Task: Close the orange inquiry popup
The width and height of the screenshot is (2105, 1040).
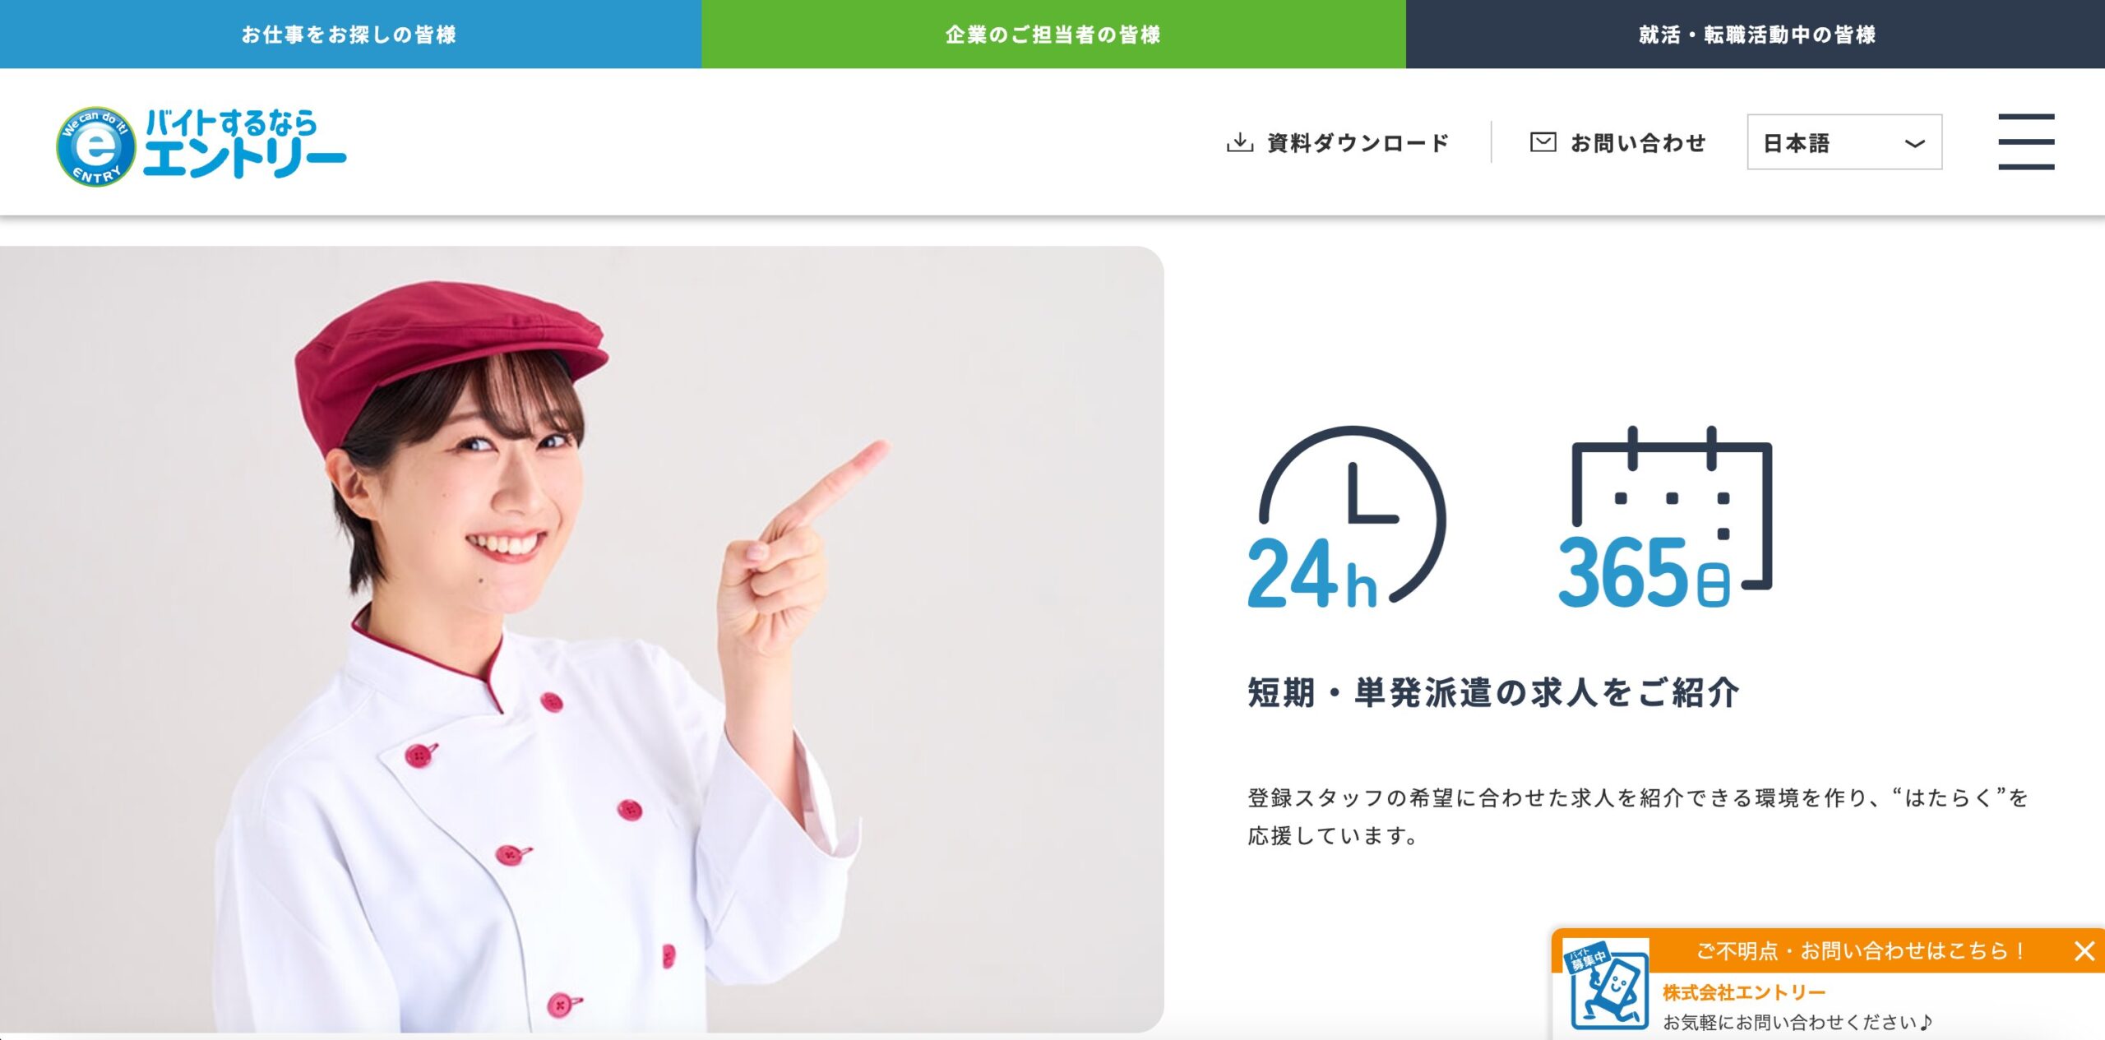Action: click(x=2084, y=951)
